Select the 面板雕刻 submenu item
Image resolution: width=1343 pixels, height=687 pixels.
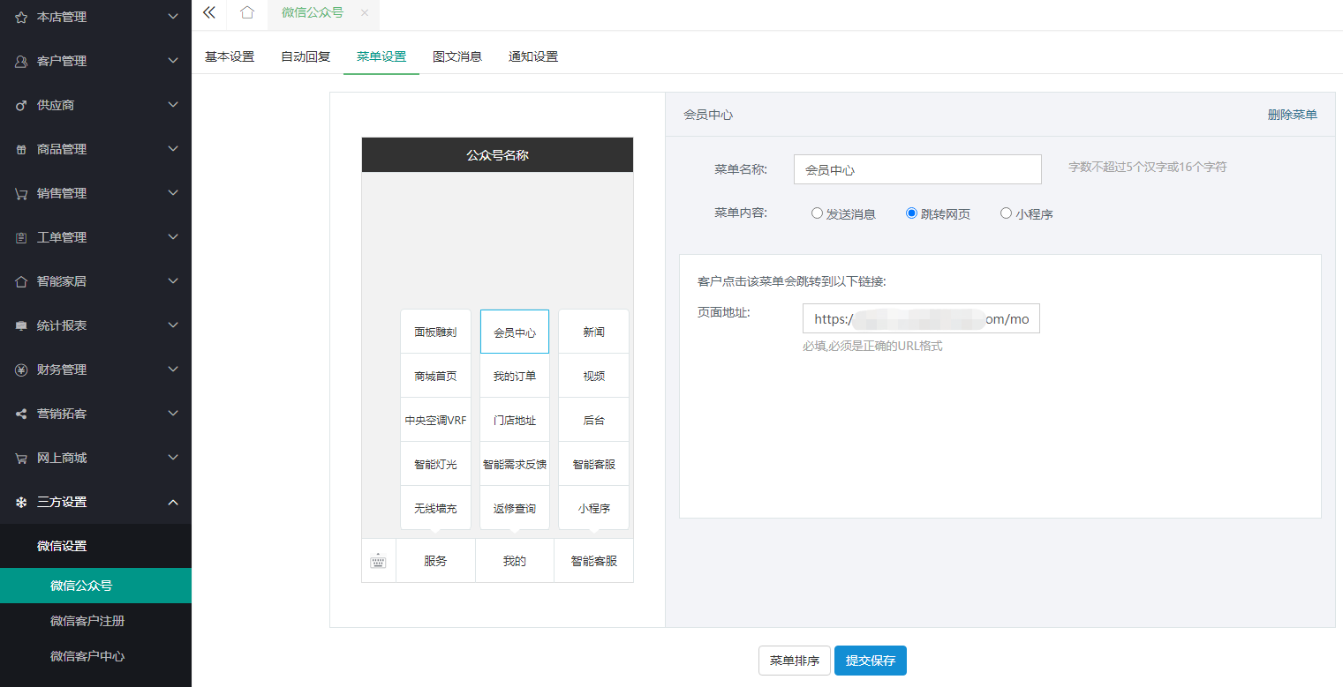click(435, 332)
